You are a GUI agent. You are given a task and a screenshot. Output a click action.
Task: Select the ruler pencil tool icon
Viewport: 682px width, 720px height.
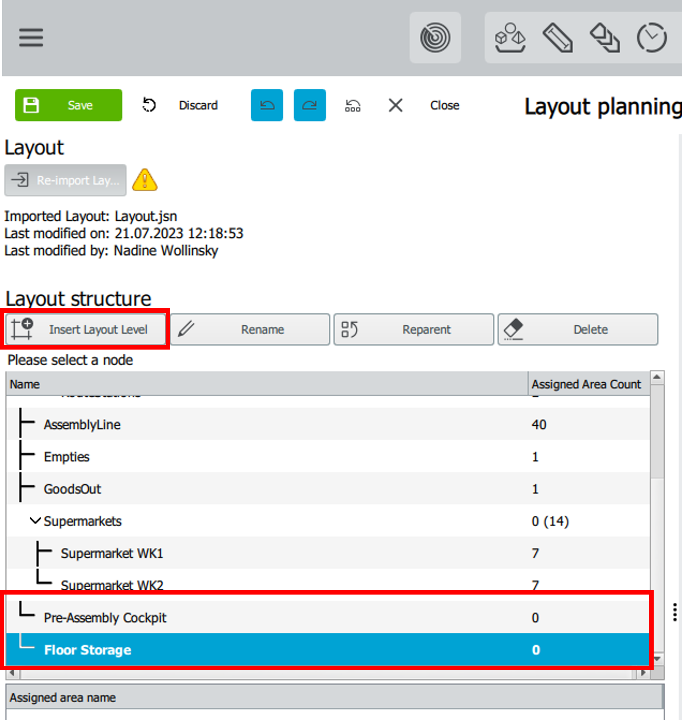point(557,37)
